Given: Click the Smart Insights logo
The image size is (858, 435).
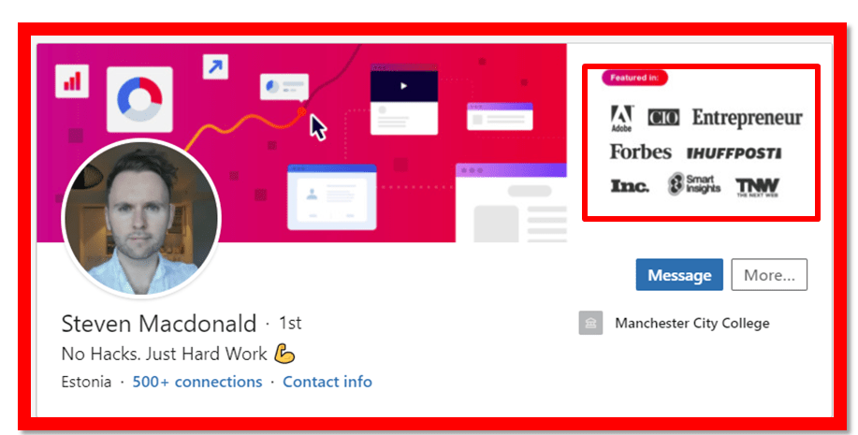Looking at the screenshot, I should pos(694,184).
